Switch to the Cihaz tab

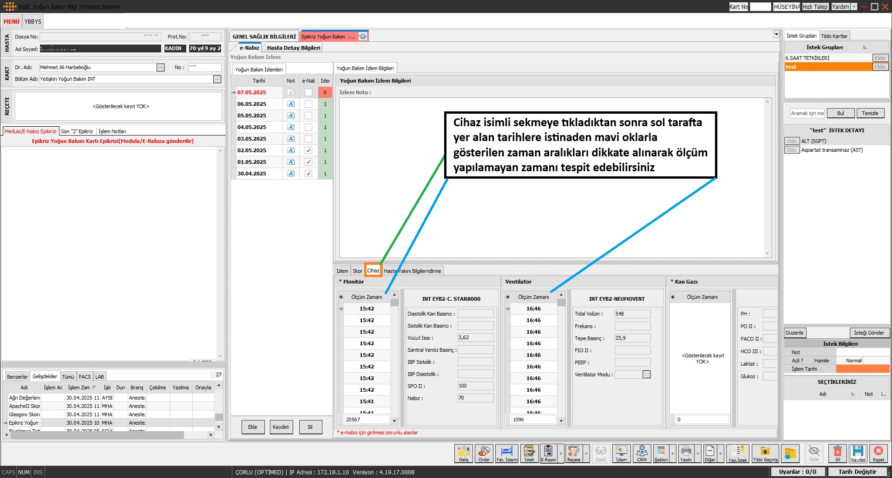(373, 271)
